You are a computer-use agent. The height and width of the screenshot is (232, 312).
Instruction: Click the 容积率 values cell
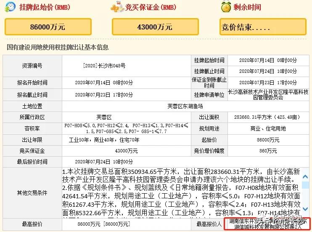(x=126, y=128)
